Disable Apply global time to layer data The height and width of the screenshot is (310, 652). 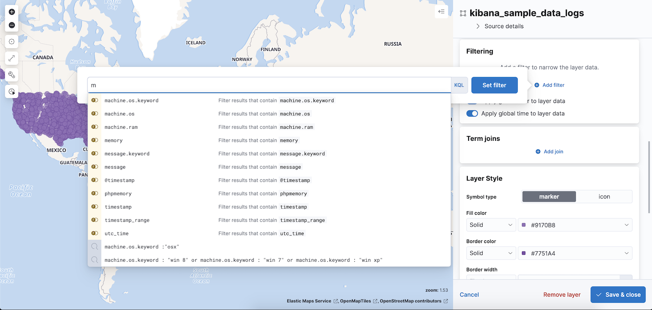point(472,113)
